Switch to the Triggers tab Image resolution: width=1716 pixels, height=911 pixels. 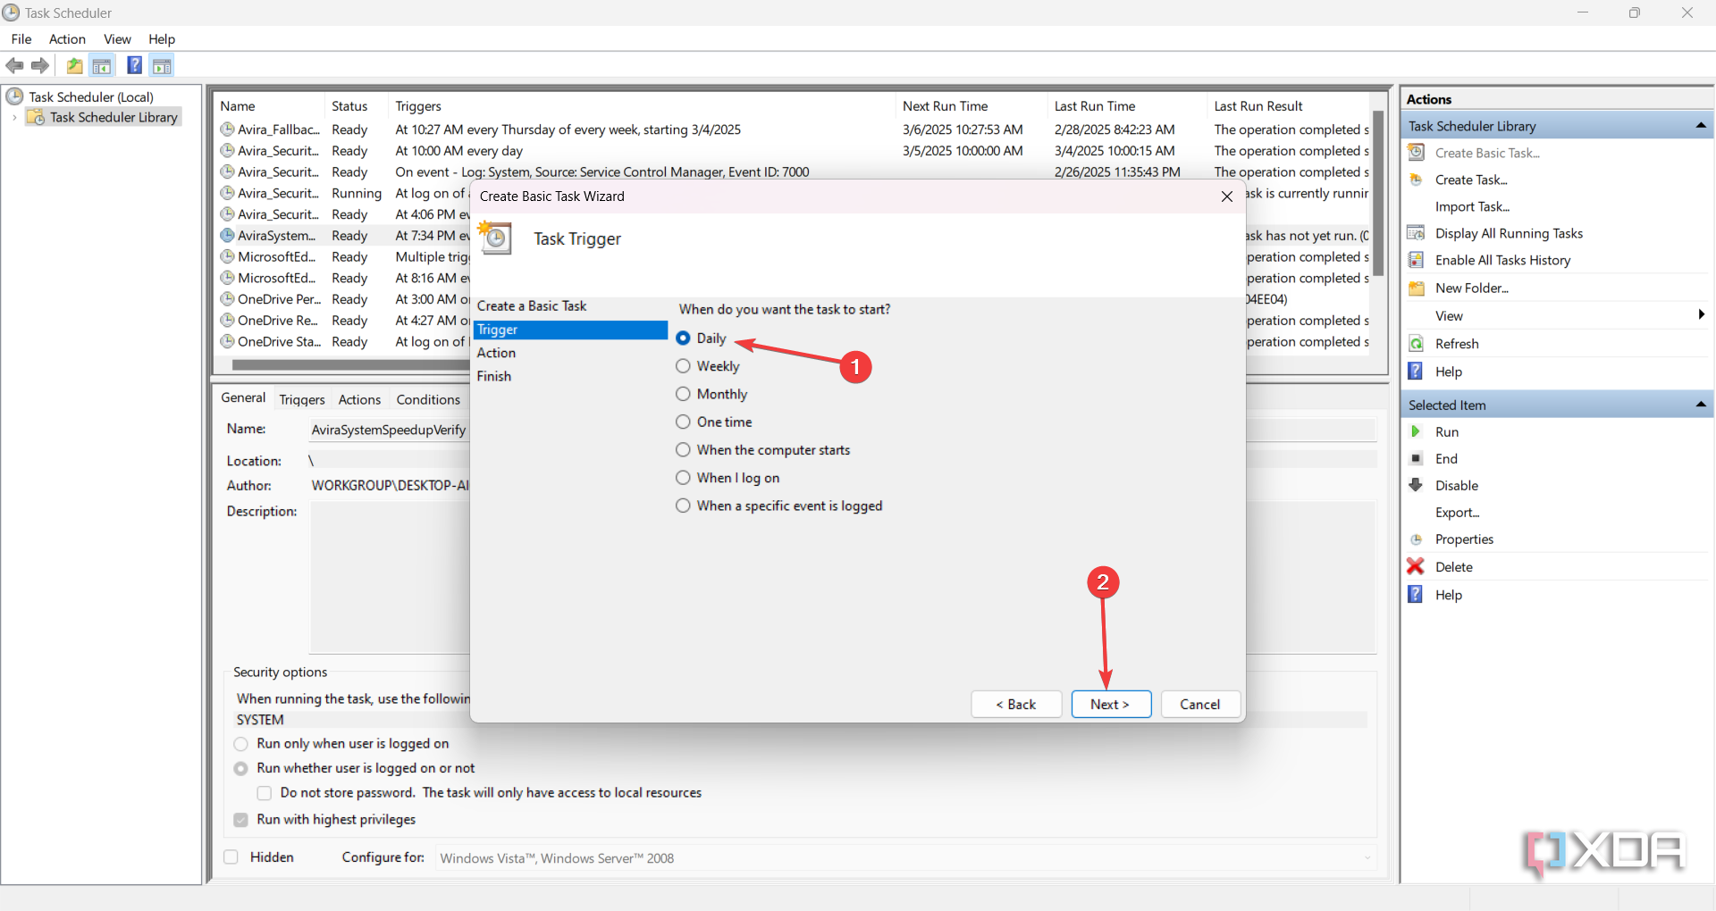point(302,399)
